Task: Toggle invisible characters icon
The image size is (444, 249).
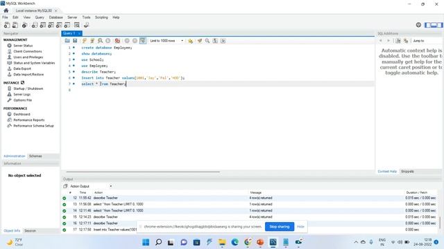Action: (x=215, y=41)
